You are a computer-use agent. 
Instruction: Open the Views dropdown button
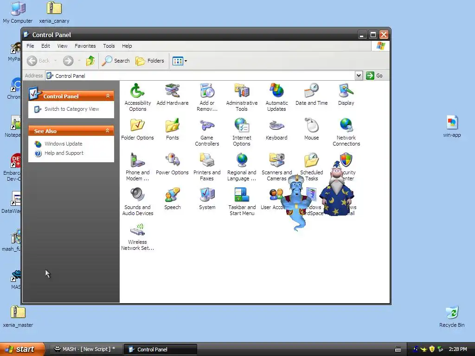point(180,61)
